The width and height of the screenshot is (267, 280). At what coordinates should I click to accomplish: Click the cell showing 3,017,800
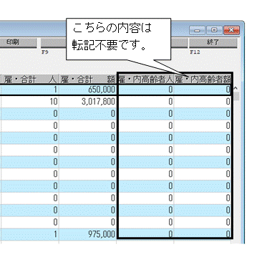(87, 102)
